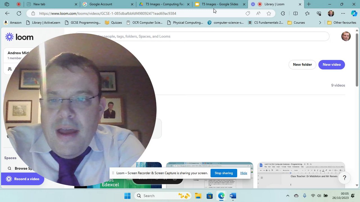Open the Edge workspaces icon
The image size is (360, 202).
tap(7, 4)
